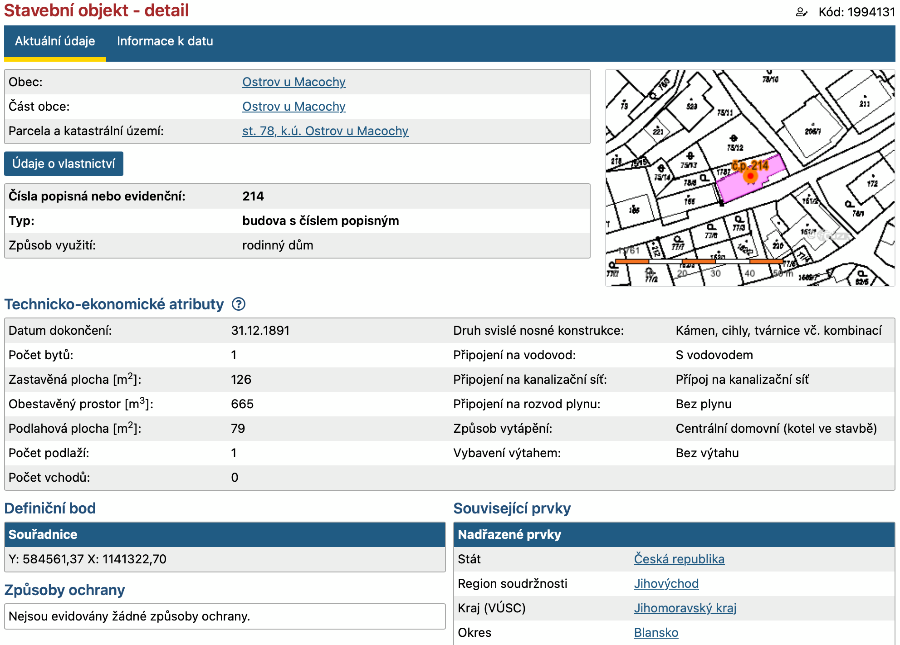Image resolution: width=900 pixels, height=645 pixels.
Task: Click the cadastral map thumbnail
Action: tap(750, 178)
